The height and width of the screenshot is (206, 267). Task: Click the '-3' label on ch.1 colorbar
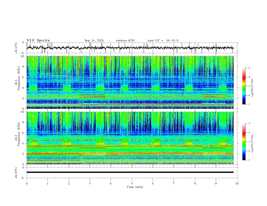tap(248, 68)
